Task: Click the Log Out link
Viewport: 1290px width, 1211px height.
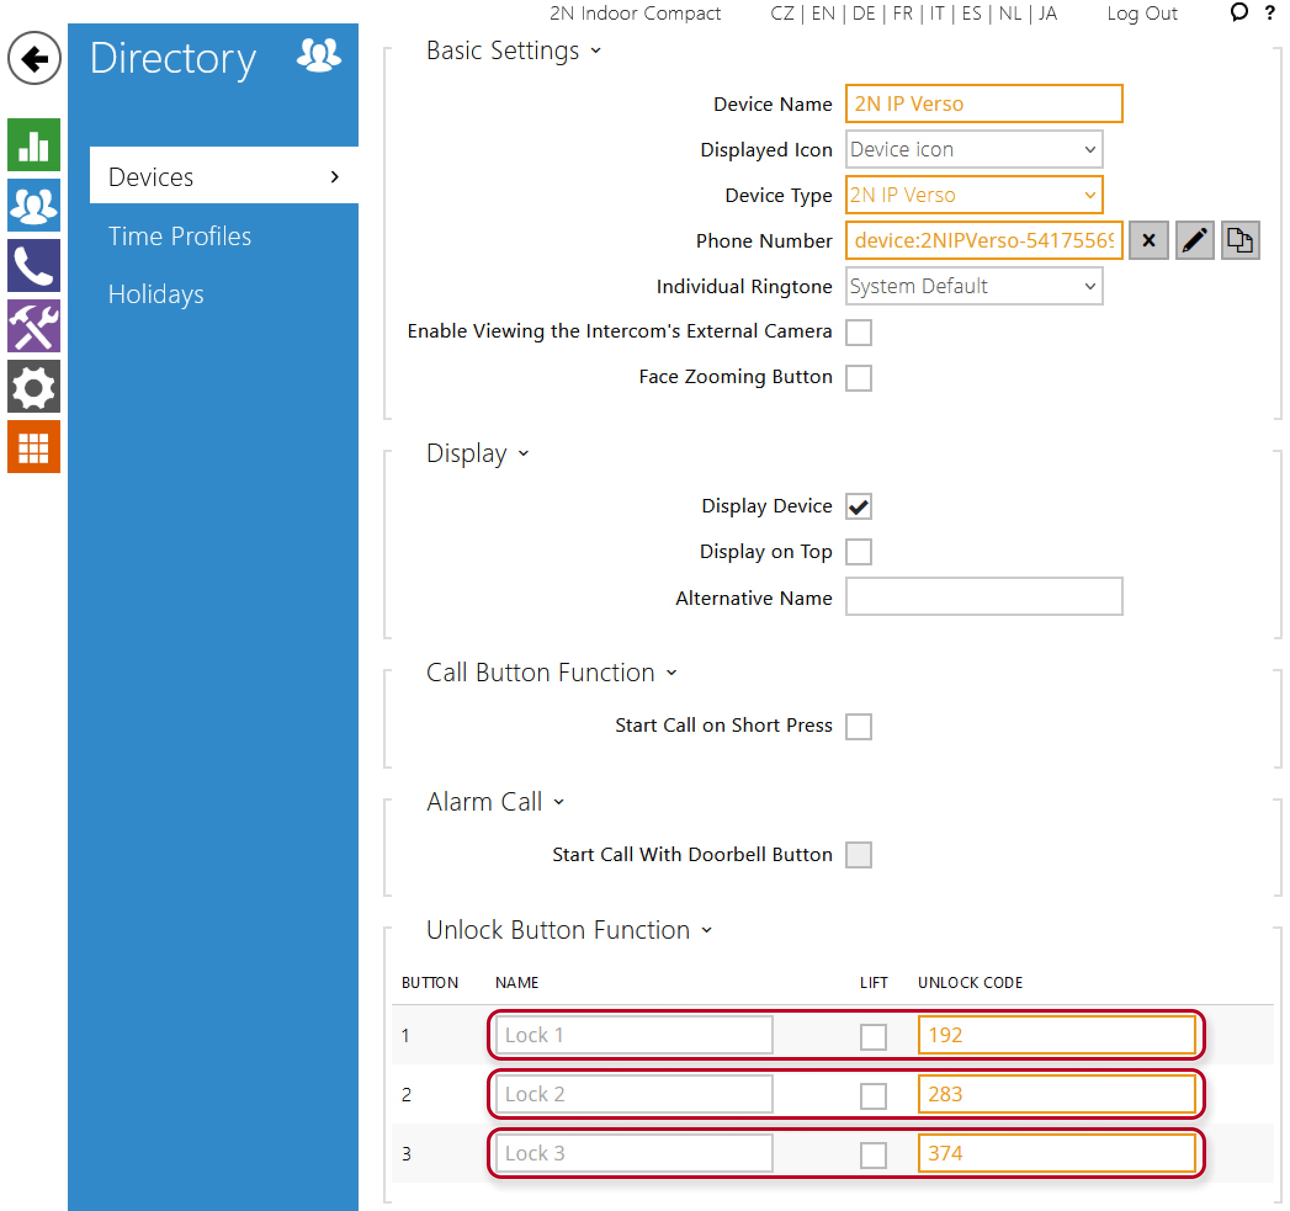Action: coord(1143,13)
